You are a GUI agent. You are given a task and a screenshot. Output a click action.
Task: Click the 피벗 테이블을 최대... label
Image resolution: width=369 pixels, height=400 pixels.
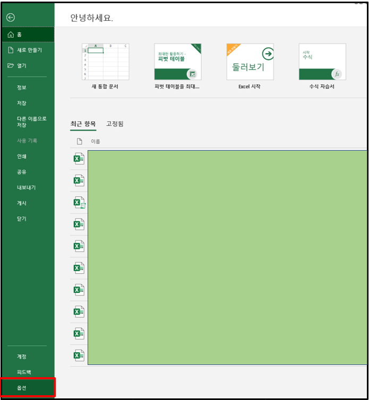click(x=177, y=86)
